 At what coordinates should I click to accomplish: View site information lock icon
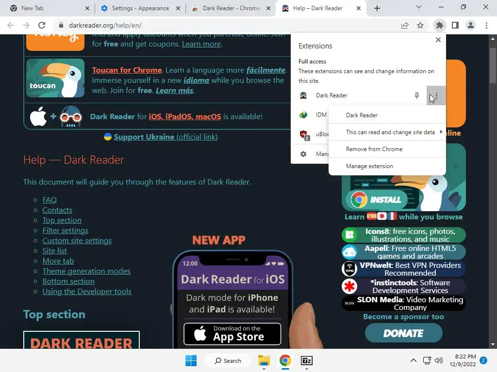pos(61,25)
